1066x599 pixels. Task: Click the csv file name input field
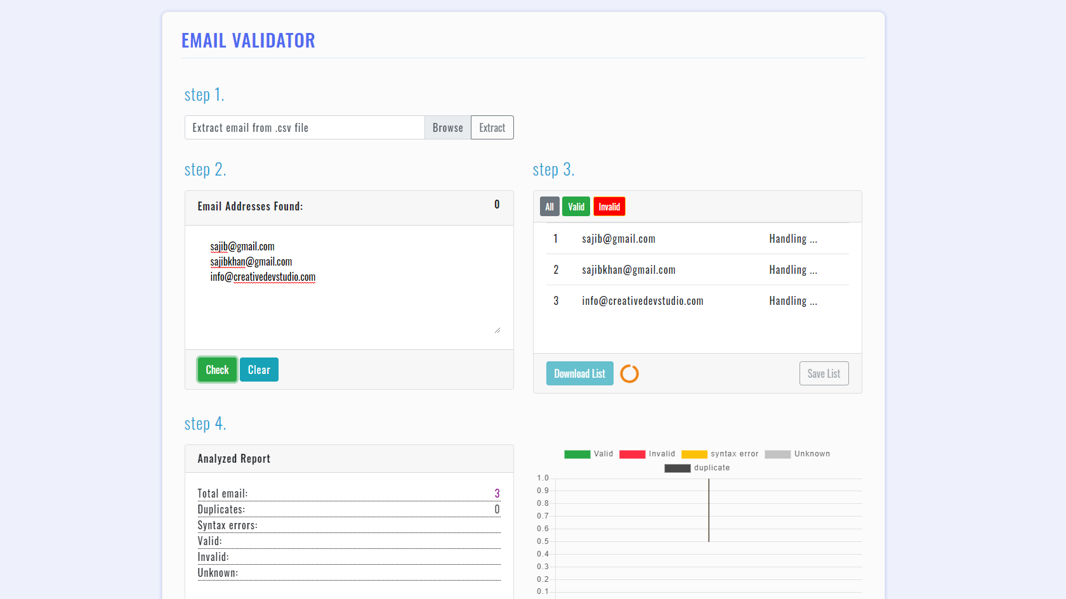(305, 127)
